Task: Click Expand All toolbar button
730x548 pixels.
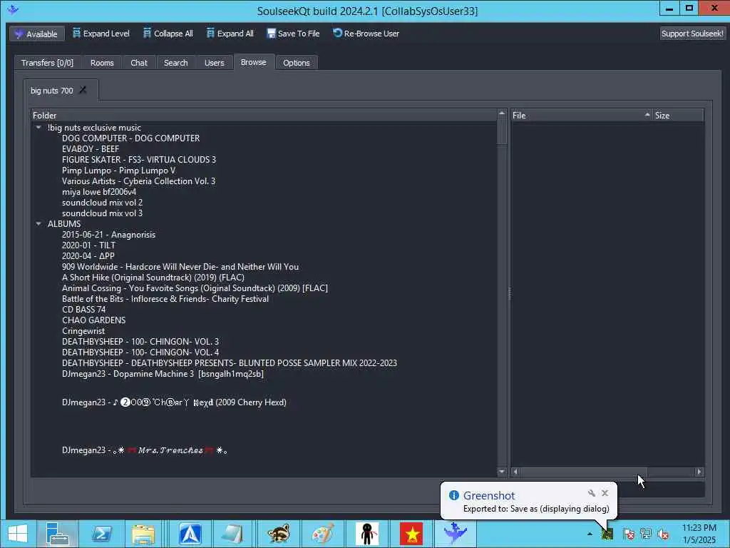Action: pyautogui.click(x=230, y=34)
